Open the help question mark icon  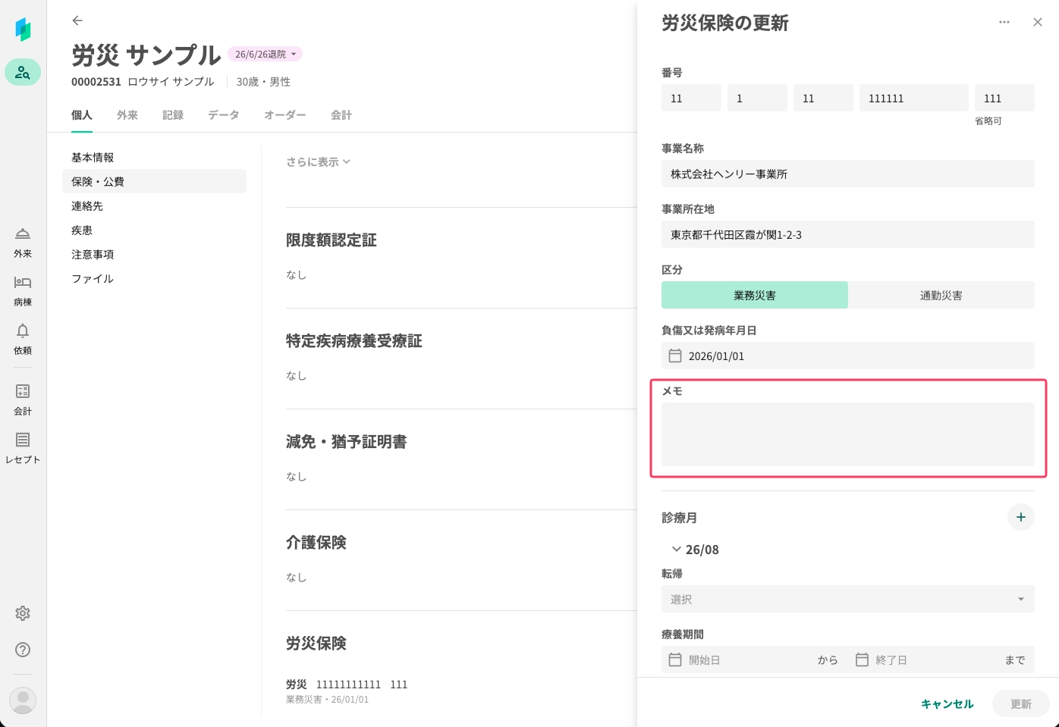tap(23, 650)
